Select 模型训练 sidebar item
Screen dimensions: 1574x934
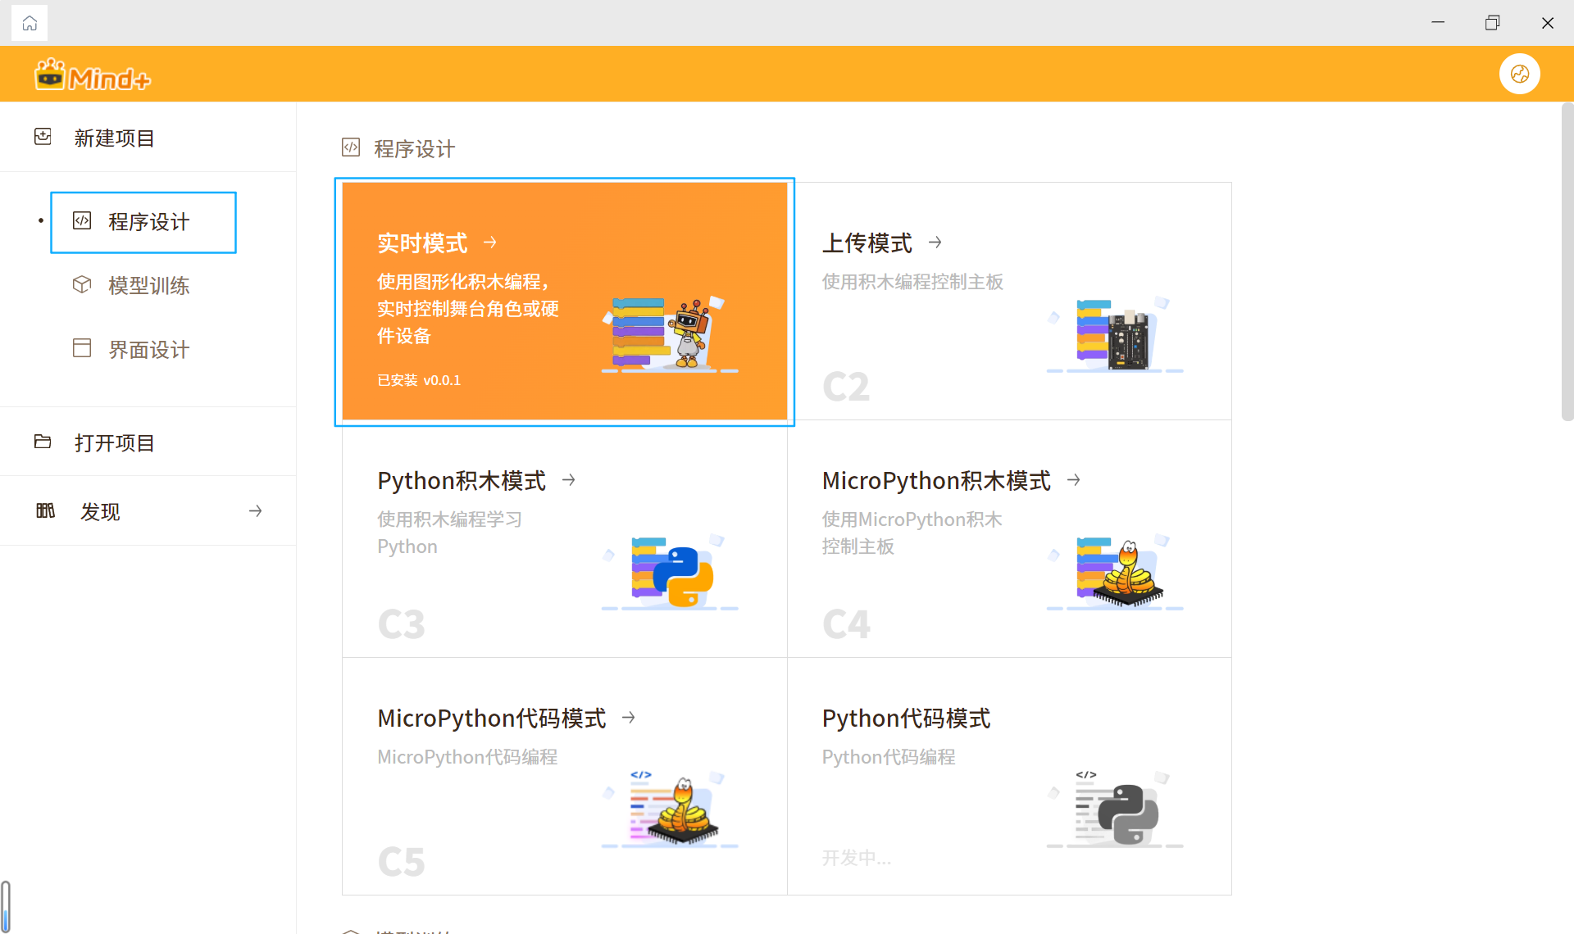[x=149, y=285]
